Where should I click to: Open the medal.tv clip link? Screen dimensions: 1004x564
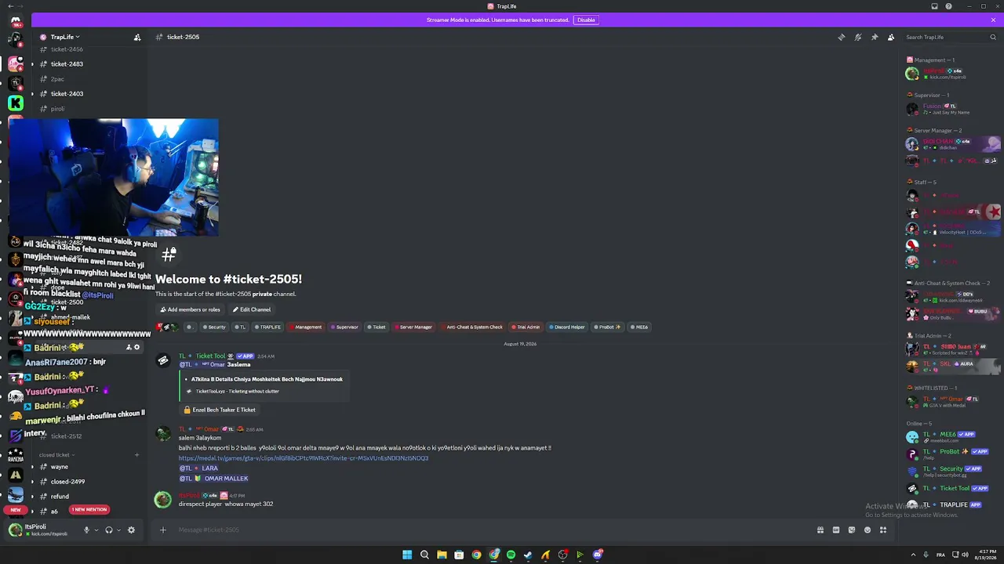pos(304,458)
